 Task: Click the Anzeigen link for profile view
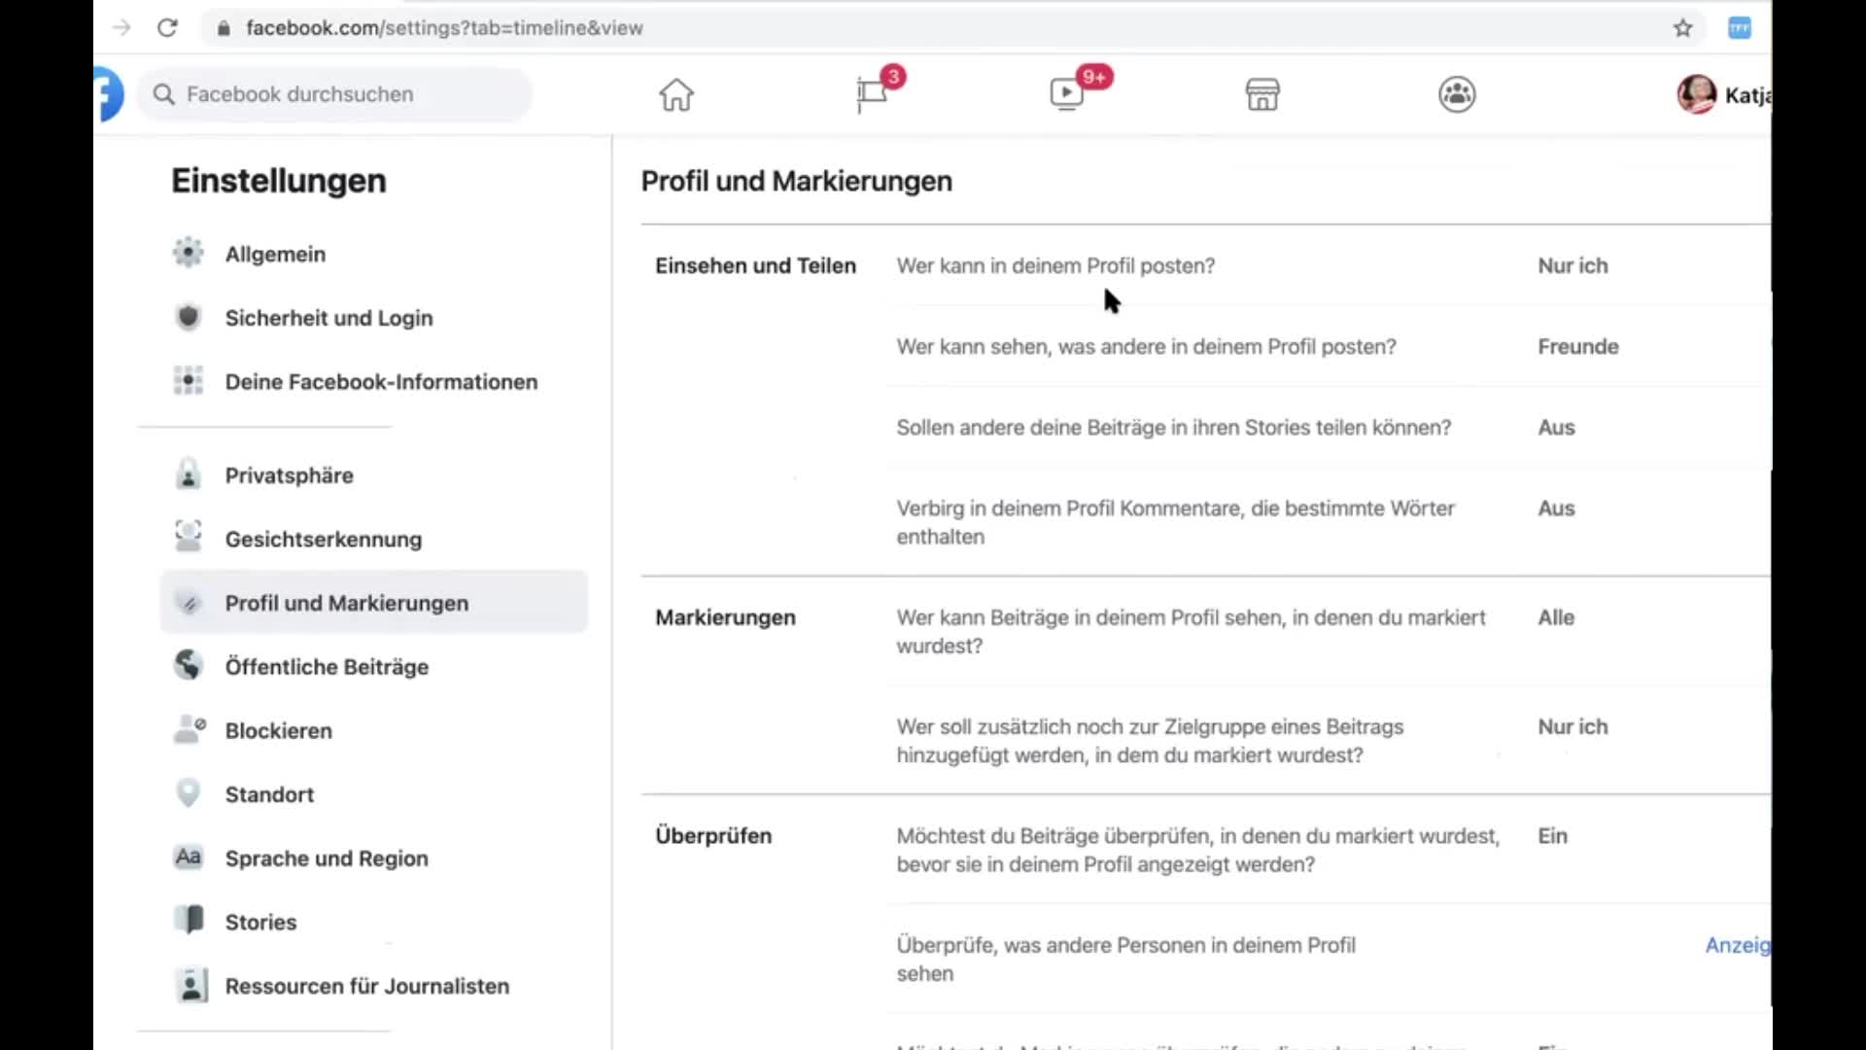(1738, 945)
